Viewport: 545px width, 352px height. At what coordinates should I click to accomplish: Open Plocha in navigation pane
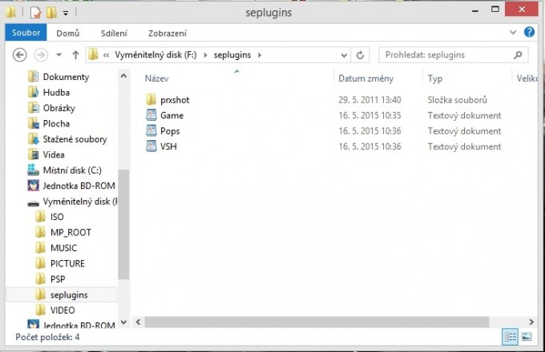(x=56, y=123)
